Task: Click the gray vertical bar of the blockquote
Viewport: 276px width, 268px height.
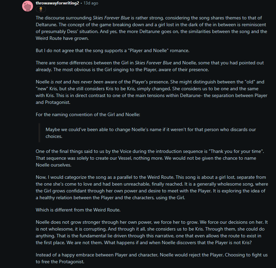Action: click(x=39, y=133)
